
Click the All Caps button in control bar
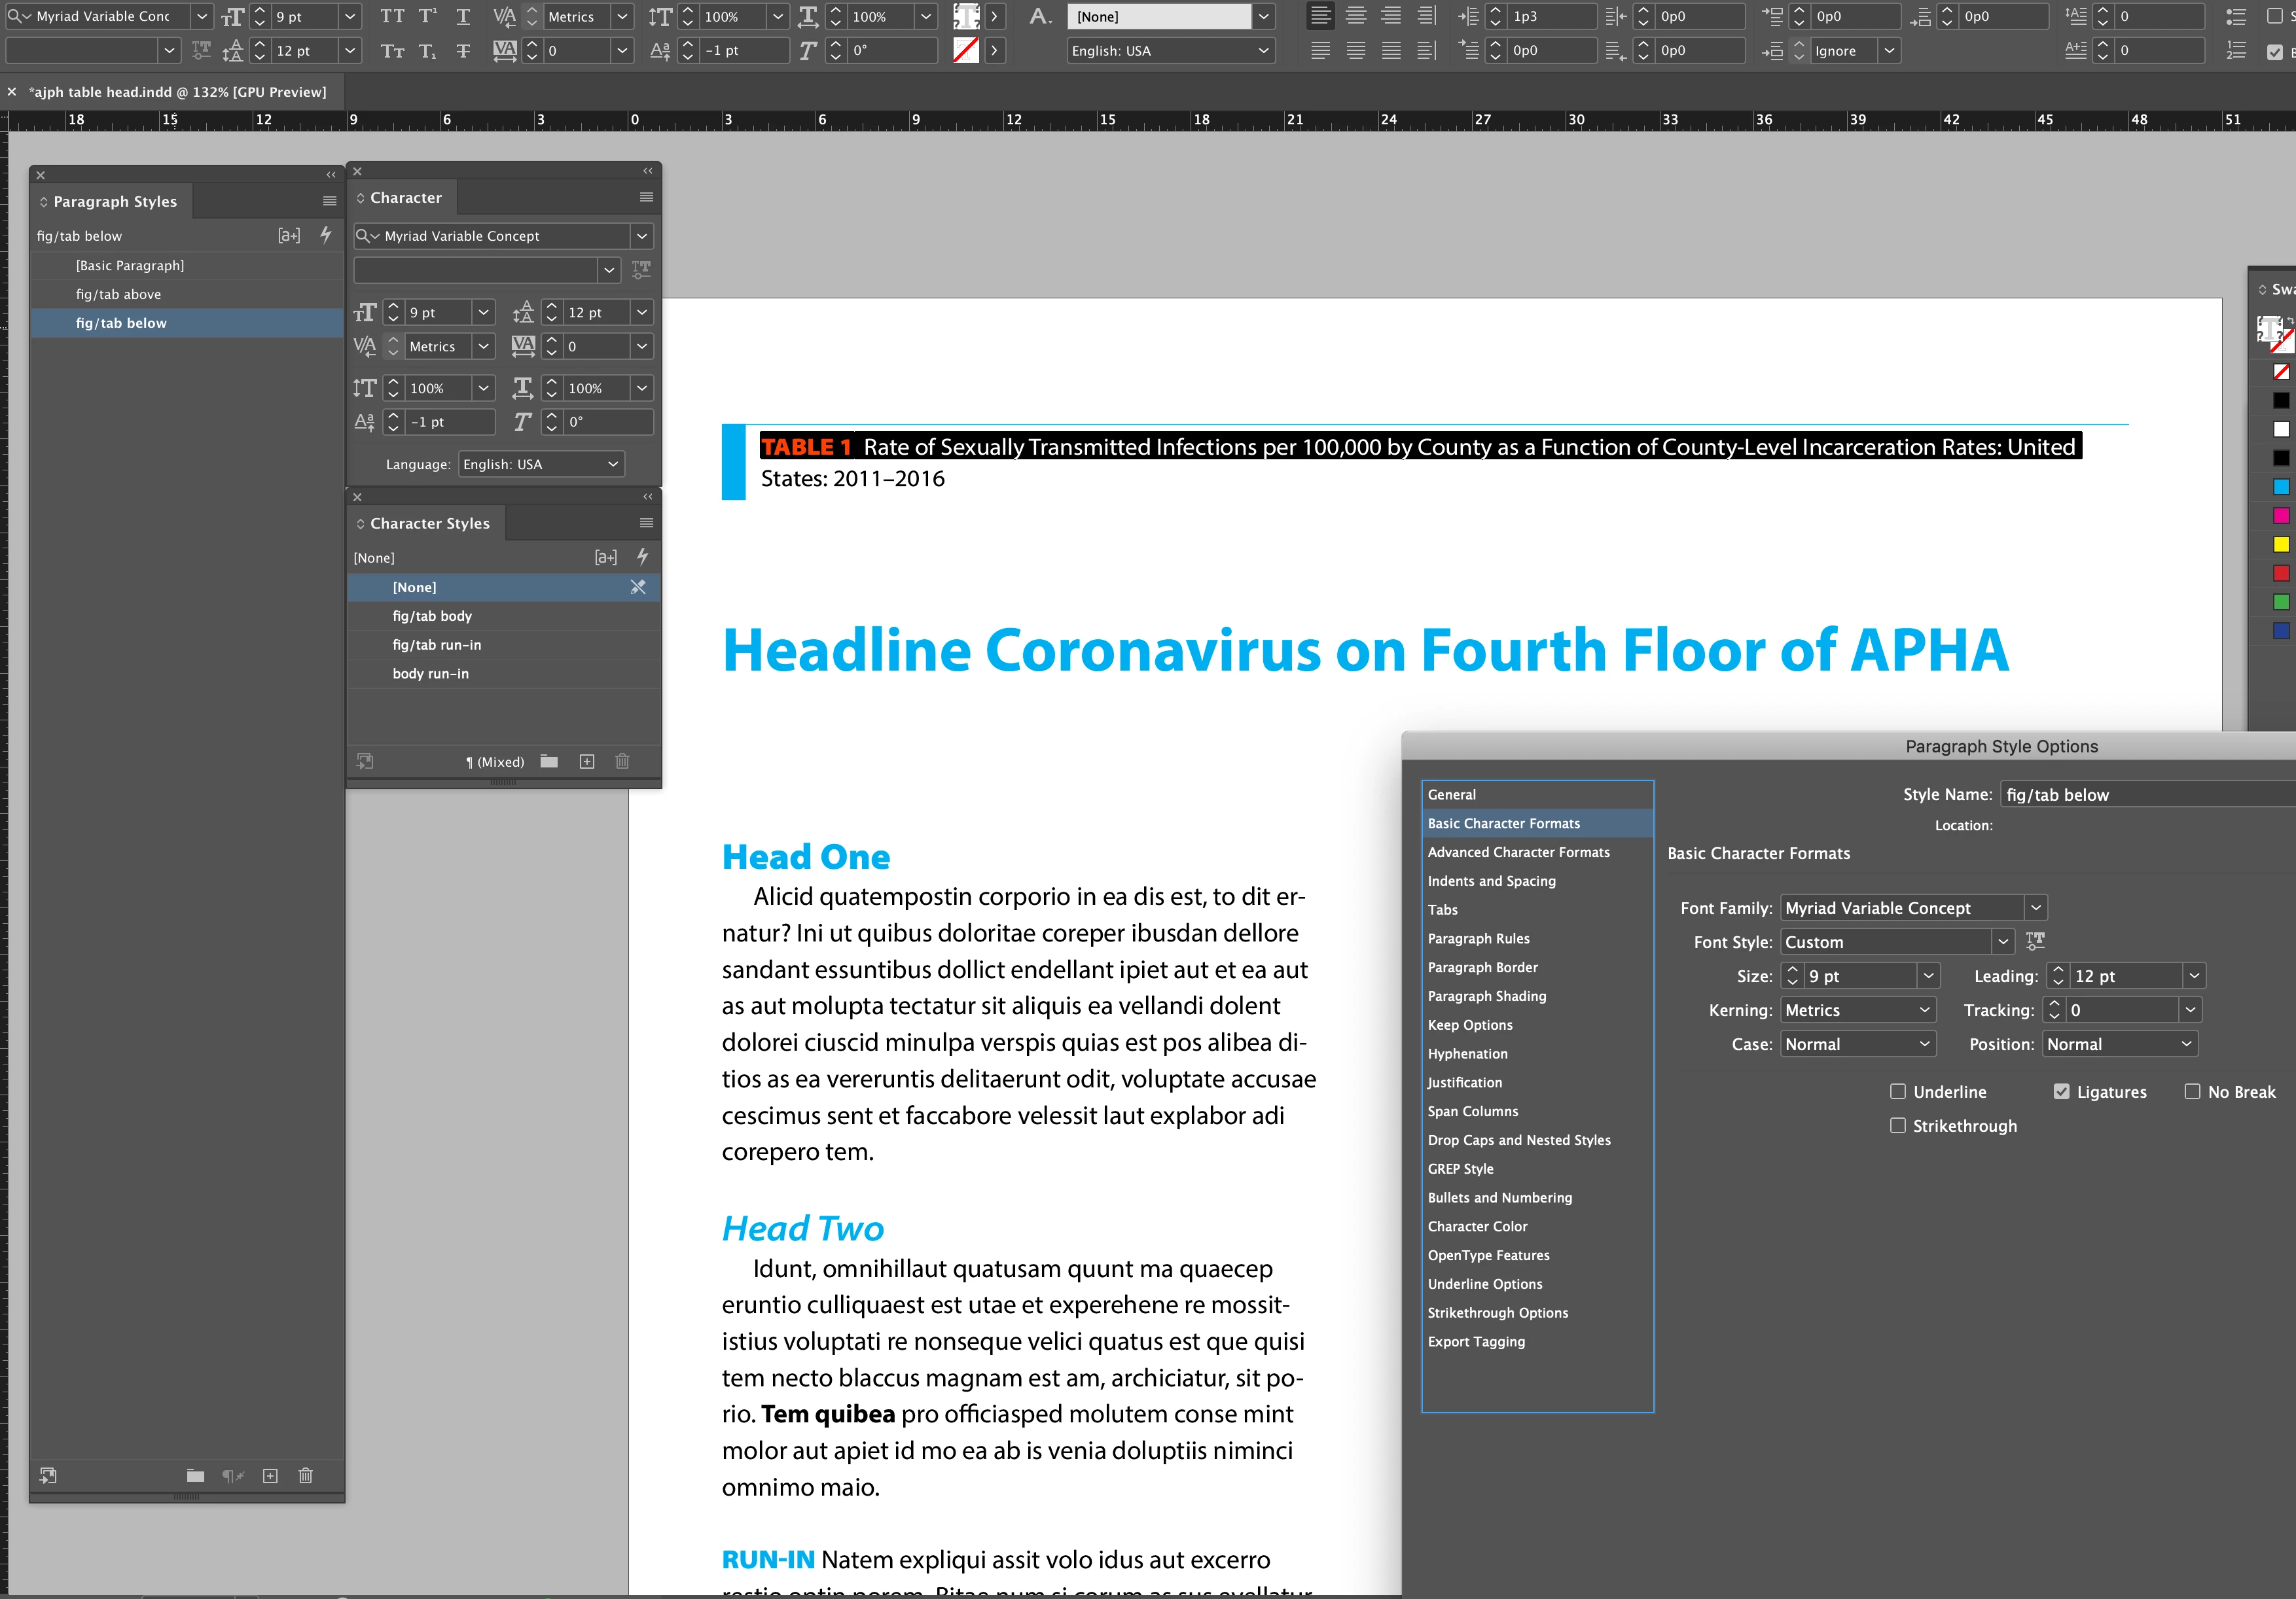point(392,16)
